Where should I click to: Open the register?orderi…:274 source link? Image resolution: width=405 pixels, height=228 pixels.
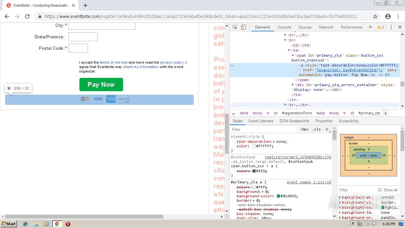tap(298, 157)
